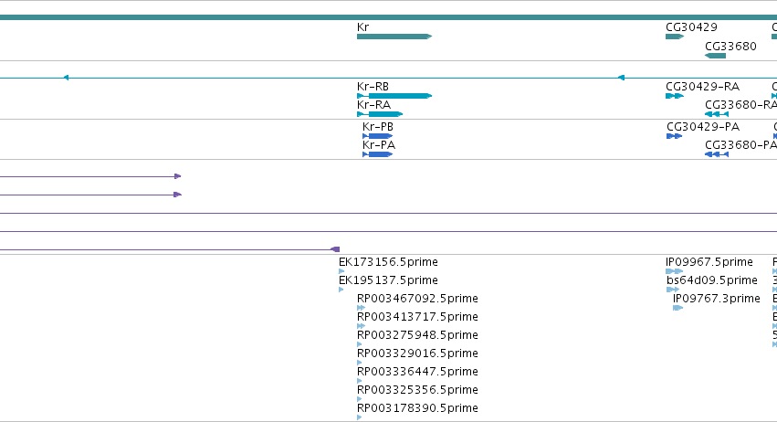Click the Kr-RB transcript glyph
The image size is (777, 422).
coord(394,96)
